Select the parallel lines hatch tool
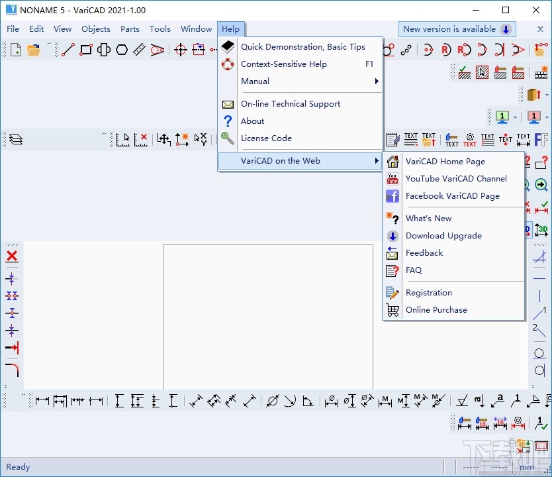Screen dimensions: 552x477 pos(140,50)
